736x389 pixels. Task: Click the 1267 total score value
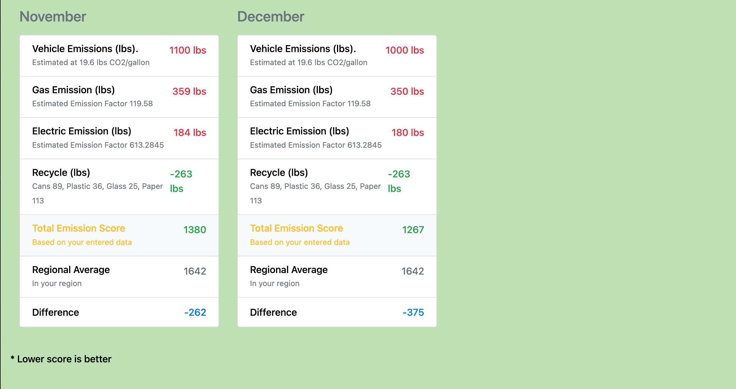[x=413, y=230]
